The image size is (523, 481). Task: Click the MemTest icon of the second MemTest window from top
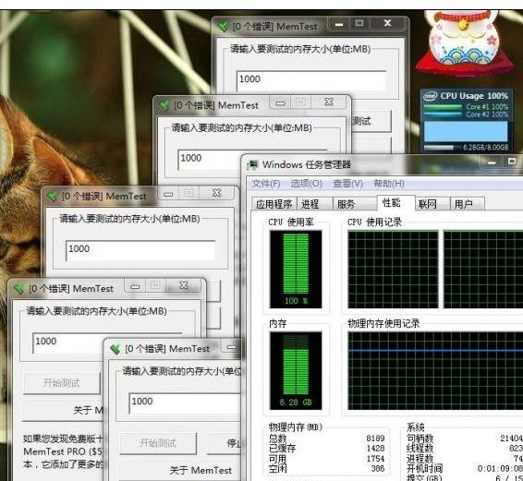tap(164, 105)
